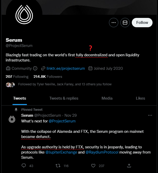The image size is (158, 173).
Task: Go to the Likes tab
Action: [x=140, y=98]
